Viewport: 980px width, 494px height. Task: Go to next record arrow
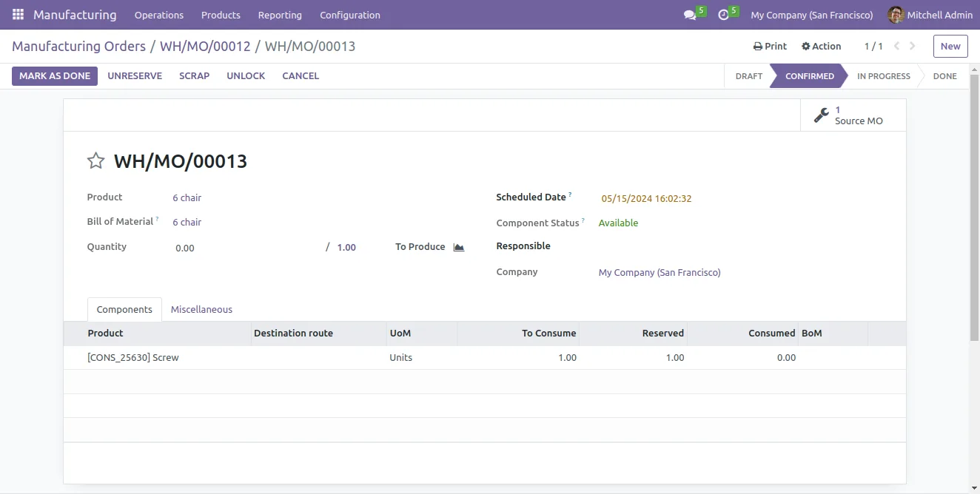pos(913,46)
